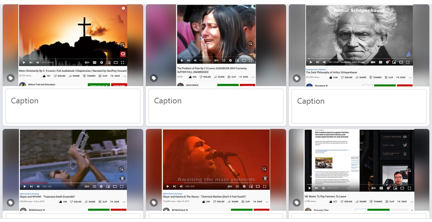This screenshot has height=222, width=432.
Task: Switch Mere Christianity player to theater mode
Action: tap(116, 62)
